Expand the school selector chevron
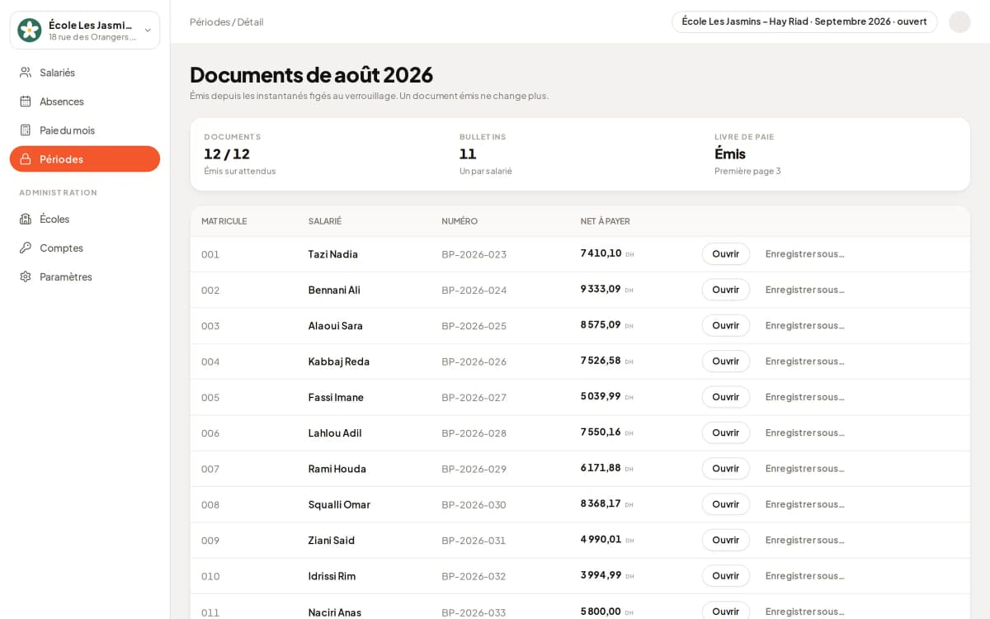990x619 pixels. (x=148, y=31)
